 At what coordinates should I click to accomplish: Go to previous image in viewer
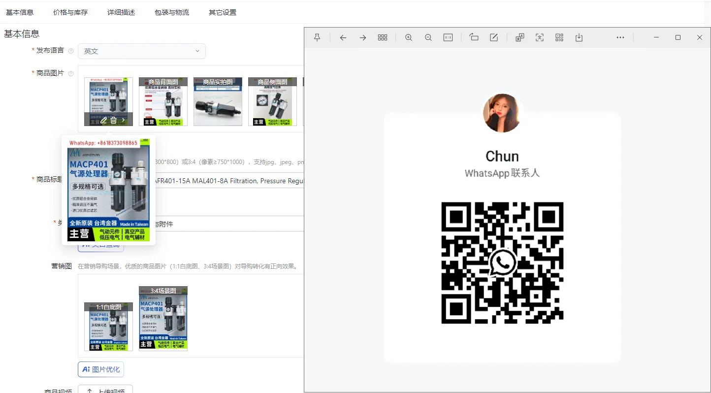point(343,37)
